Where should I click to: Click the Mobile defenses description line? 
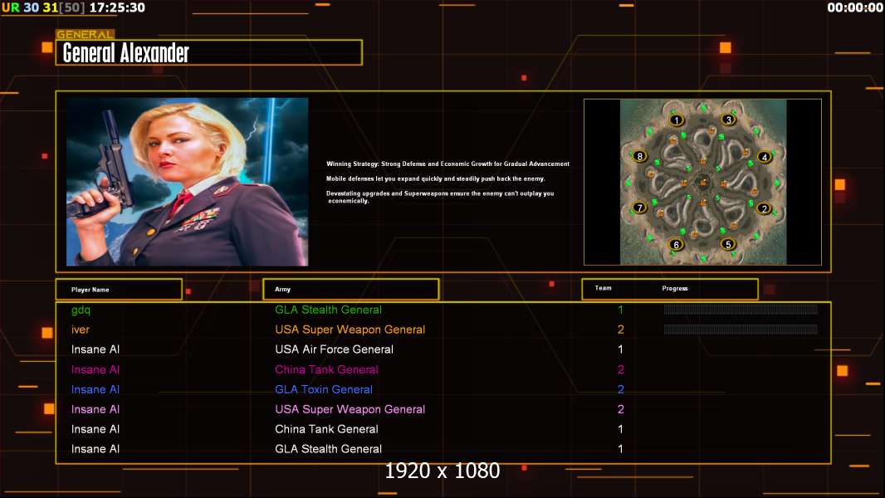click(436, 178)
